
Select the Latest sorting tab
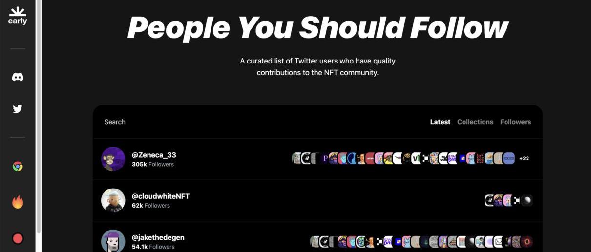(x=440, y=122)
